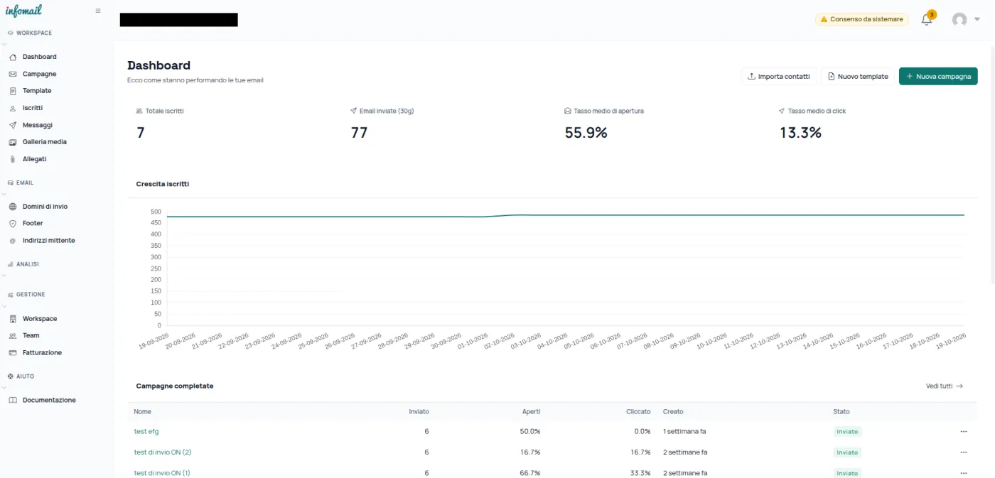Open actions menu for 'test di invio ON (2)'
This screenshot has height=478, width=995.
[x=964, y=452]
